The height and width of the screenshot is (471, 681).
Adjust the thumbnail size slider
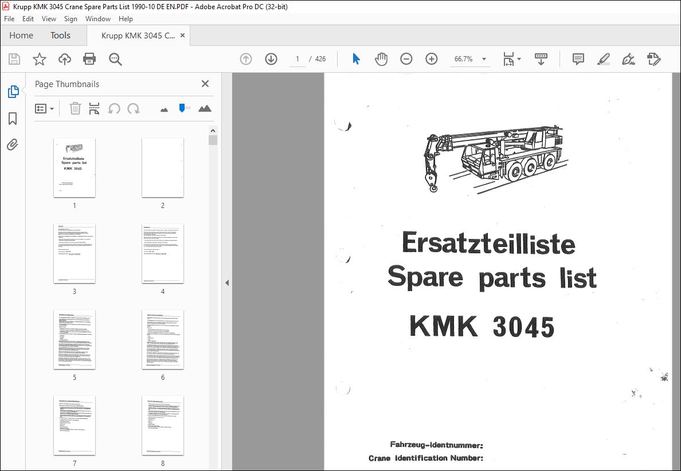pos(182,108)
